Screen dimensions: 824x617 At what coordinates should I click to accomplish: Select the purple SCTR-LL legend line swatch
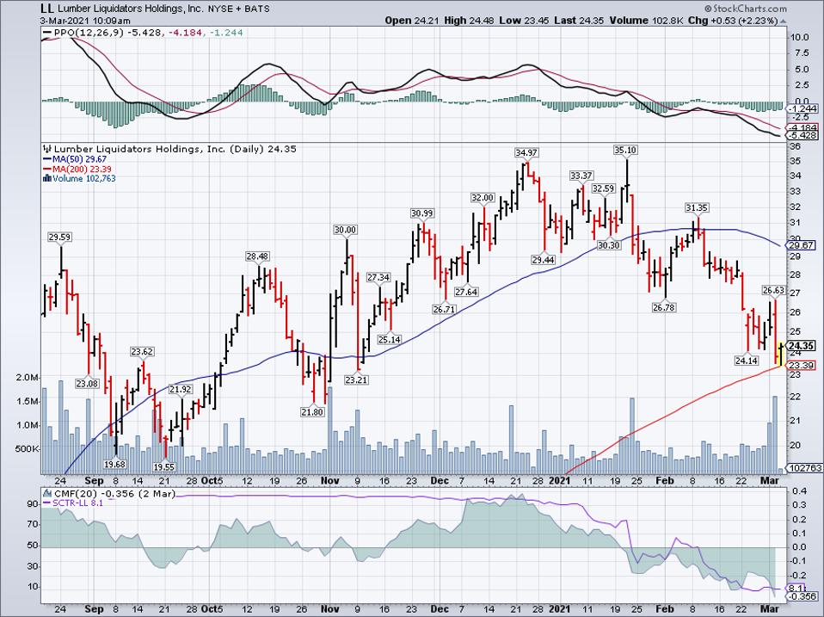[x=46, y=503]
